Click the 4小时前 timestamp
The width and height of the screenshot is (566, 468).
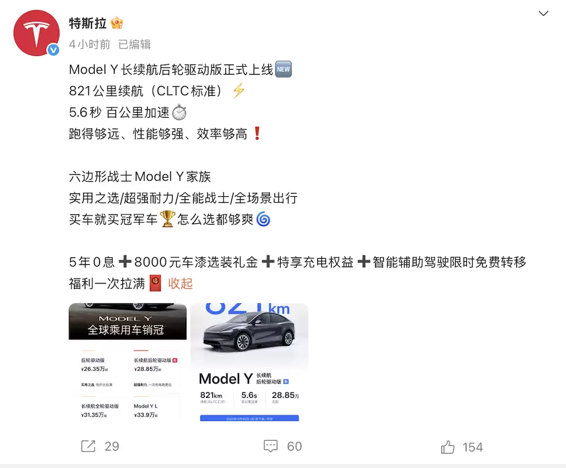(x=89, y=44)
